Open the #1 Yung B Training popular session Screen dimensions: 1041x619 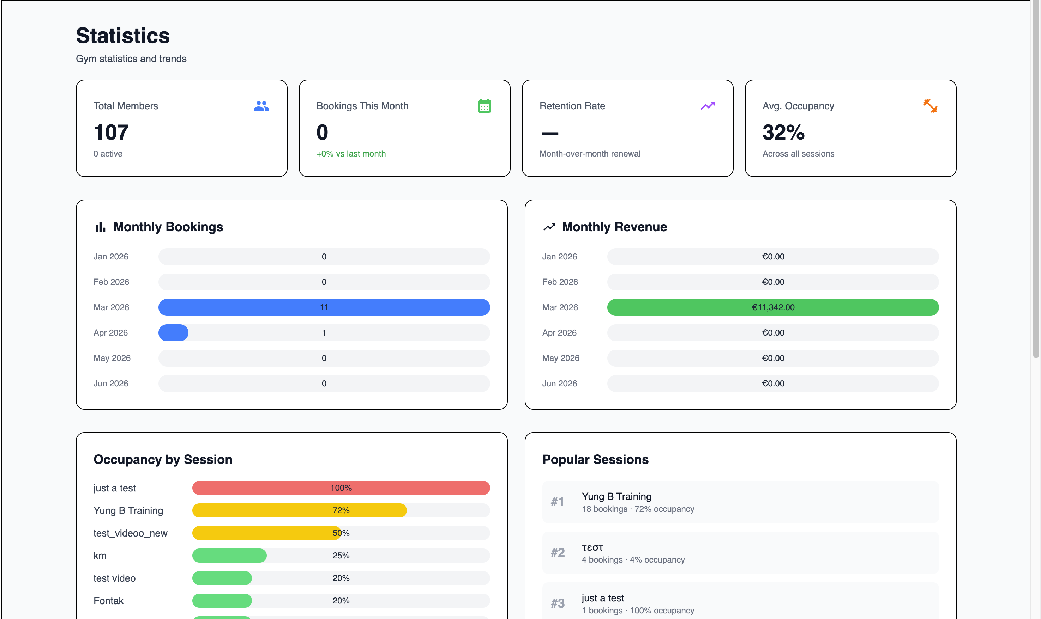[740, 502]
